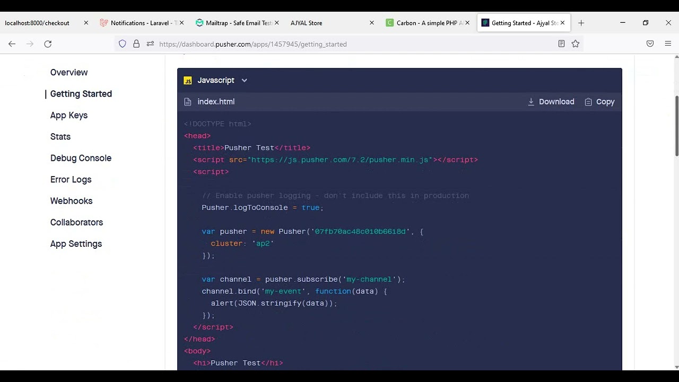Viewport: 679px width, 382px height.
Task: Click the scrollbar down arrow
Action: 676,367
